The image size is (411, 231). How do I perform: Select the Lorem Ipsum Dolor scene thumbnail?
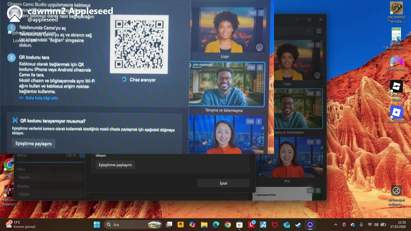287,194
